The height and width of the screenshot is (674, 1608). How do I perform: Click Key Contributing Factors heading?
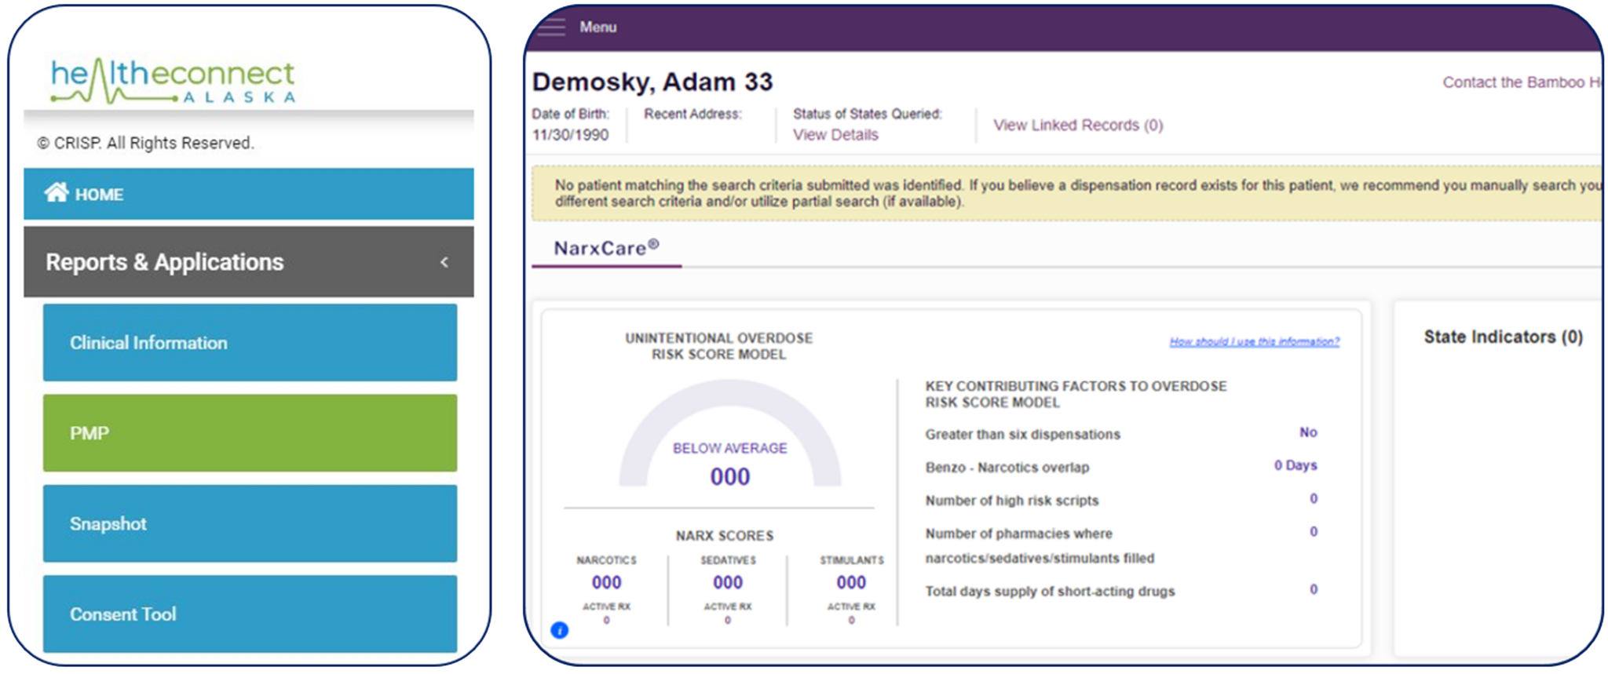pyautogui.click(x=1076, y=394)
